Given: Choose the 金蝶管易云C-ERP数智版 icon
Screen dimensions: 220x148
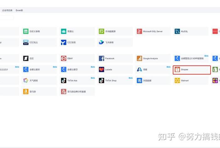Looking at the screenshot, I should point(177,58).
